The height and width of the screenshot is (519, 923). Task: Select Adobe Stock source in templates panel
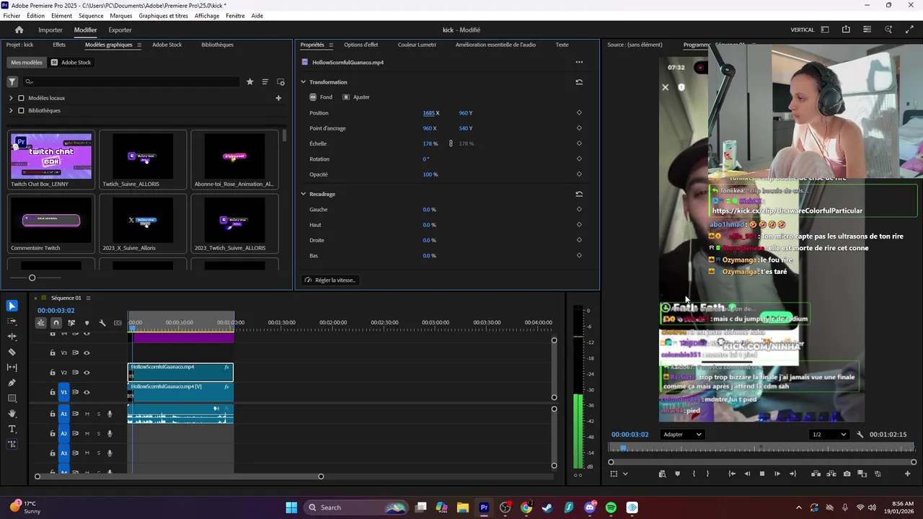click(71, 63)
